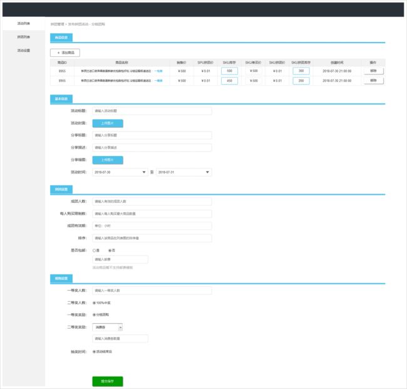Select the 拼团设置 section tab
The height and width of the screenshot is (389, 407).
point(61,189)
